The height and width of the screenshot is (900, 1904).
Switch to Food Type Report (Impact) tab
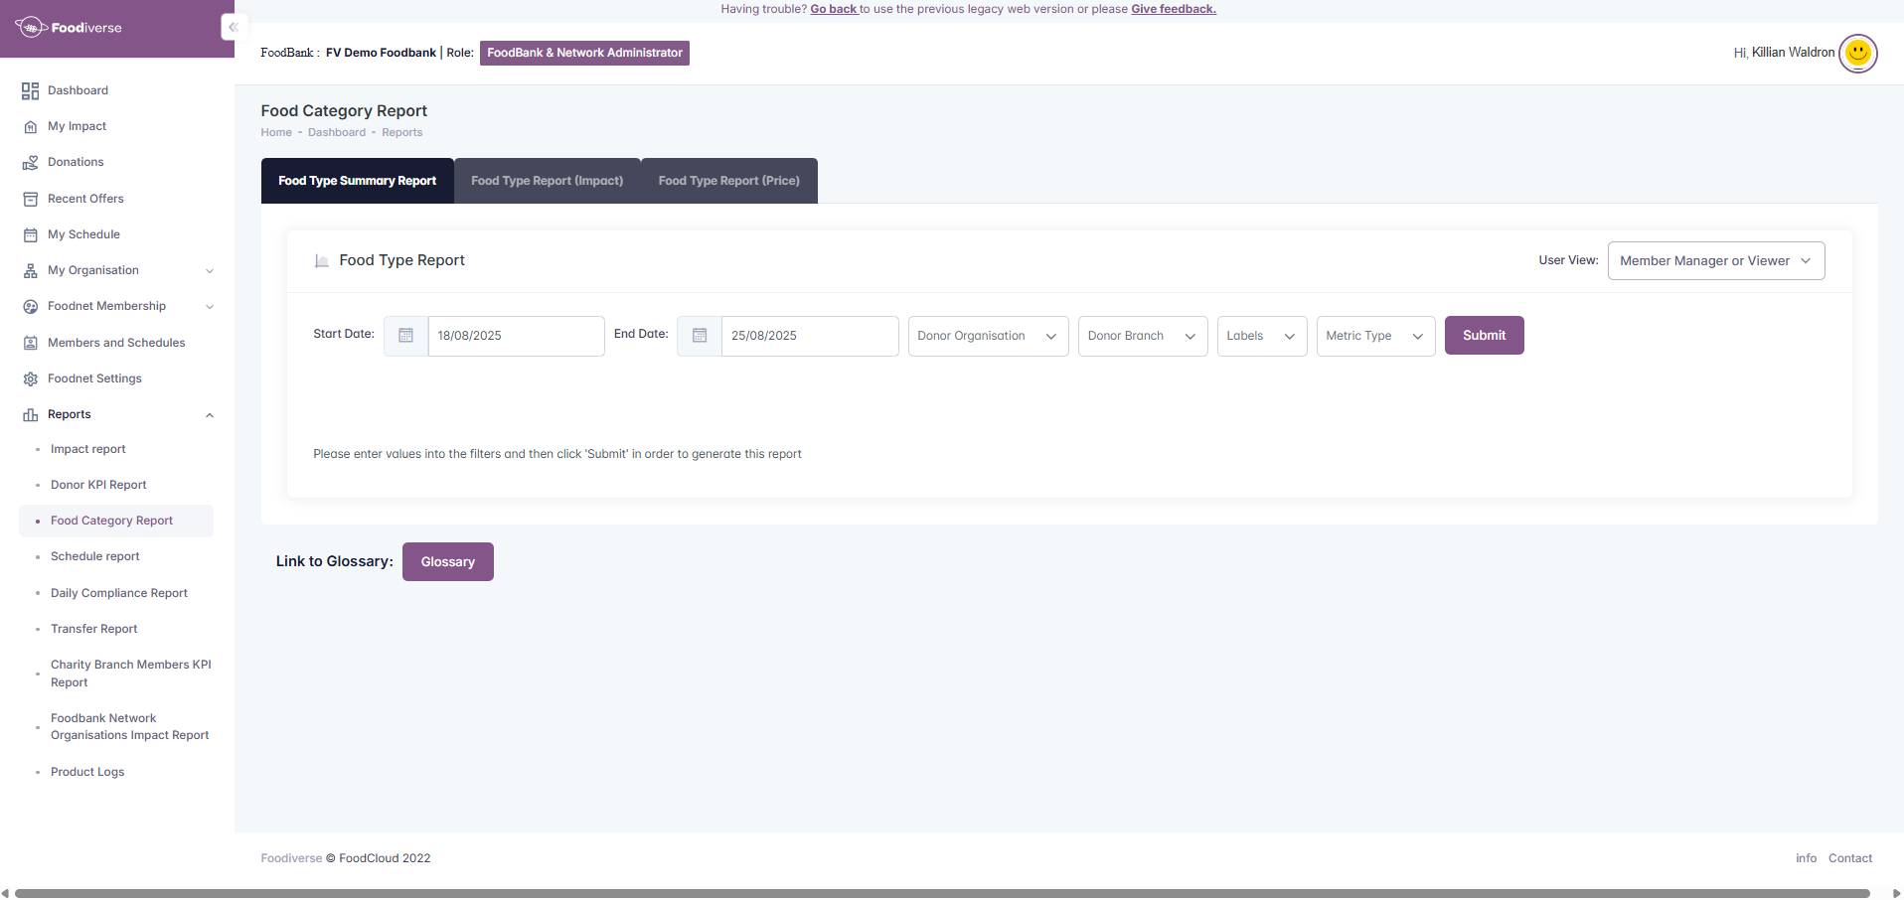tap(547, 181)
